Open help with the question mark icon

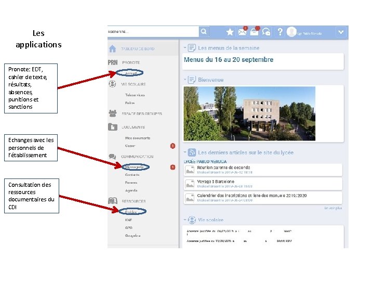point(280,32)
